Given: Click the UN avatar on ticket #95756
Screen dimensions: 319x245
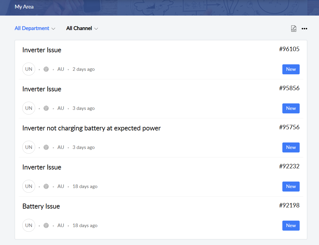Looking at the screenshot, I should click(29, 147).
